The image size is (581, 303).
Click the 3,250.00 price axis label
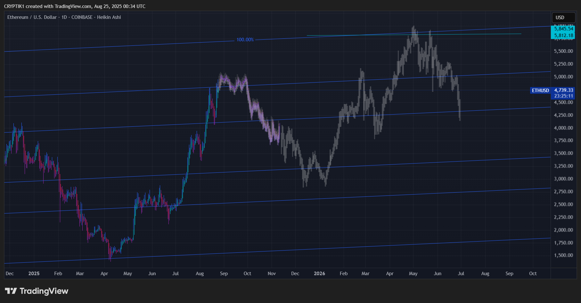pos(563,166)
